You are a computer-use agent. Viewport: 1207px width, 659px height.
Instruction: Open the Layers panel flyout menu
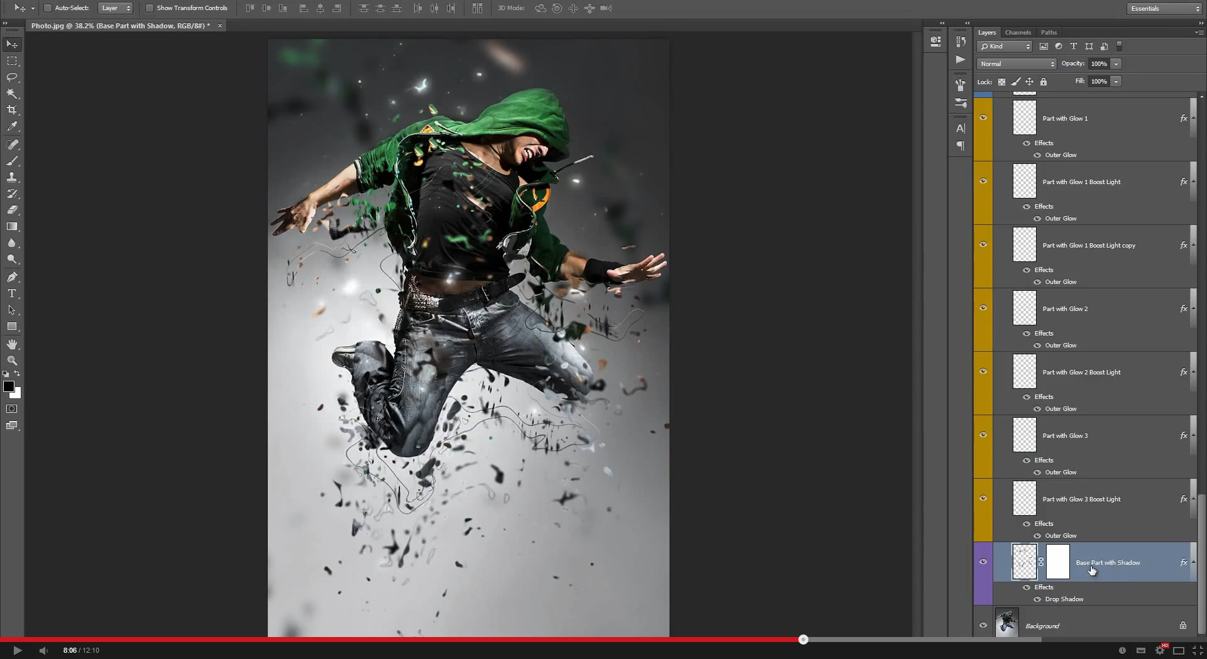(x=1199, y=32)
